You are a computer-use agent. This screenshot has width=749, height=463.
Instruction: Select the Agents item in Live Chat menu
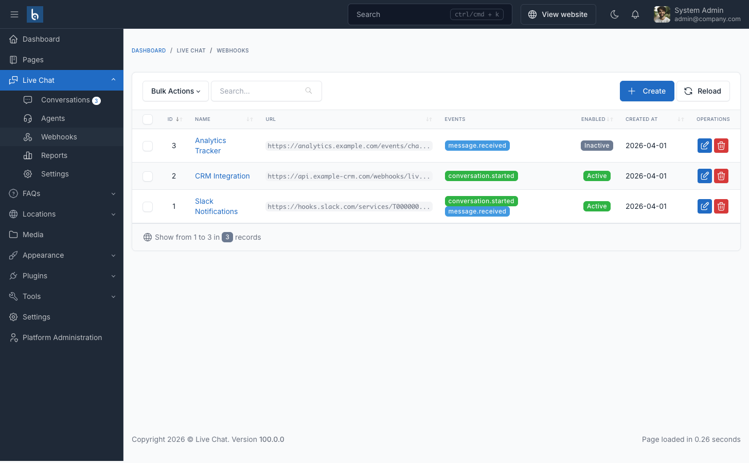pos(53,118)
